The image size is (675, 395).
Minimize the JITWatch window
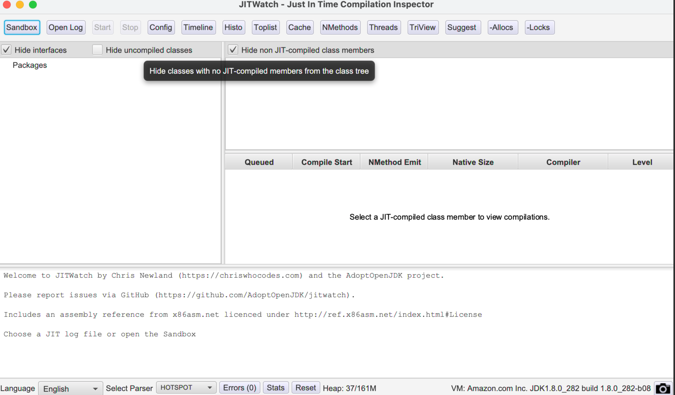(x=20, y=4)
